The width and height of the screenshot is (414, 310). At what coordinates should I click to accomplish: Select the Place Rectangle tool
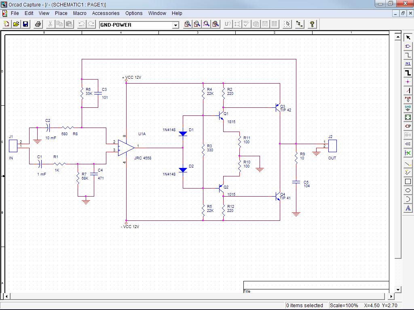[x=408, y=182]
